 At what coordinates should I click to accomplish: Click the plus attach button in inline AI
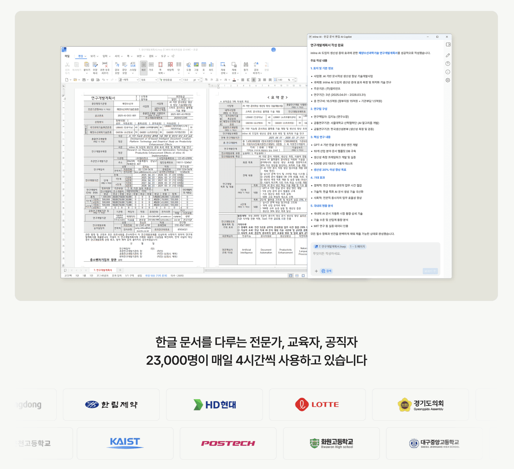[316, 271]
